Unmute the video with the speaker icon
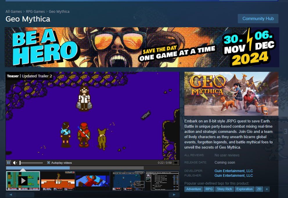Screen dimensions: 288x198 (x=15, y=163)
